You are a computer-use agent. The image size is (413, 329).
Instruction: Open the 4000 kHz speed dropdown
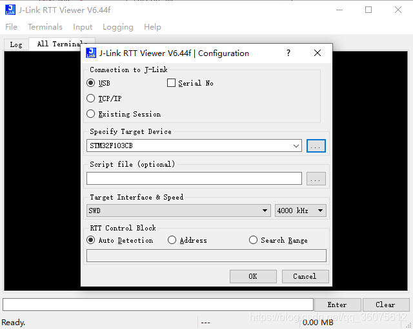coord(301,211)
